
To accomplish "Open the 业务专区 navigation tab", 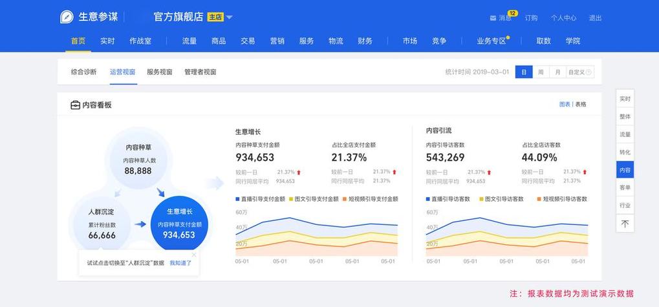I will click(x=492, y=41).
